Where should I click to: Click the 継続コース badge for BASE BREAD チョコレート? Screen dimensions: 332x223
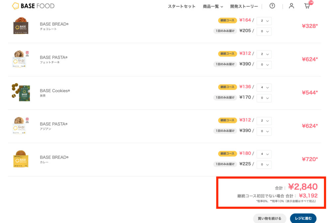[x=227, y=20]
